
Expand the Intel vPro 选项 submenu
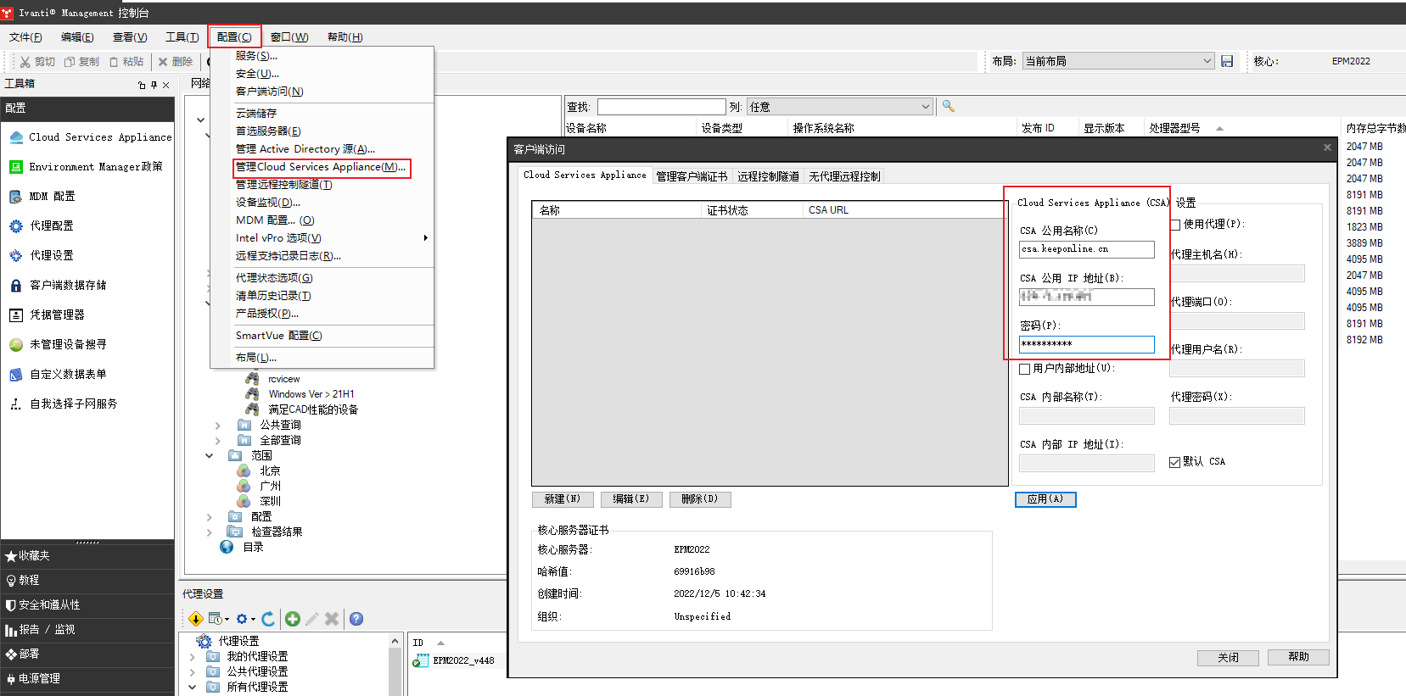pyautogui.click(x=425, y=238)
